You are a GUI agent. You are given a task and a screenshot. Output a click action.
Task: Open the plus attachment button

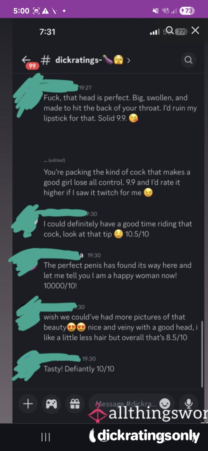(x=28, y=403)
